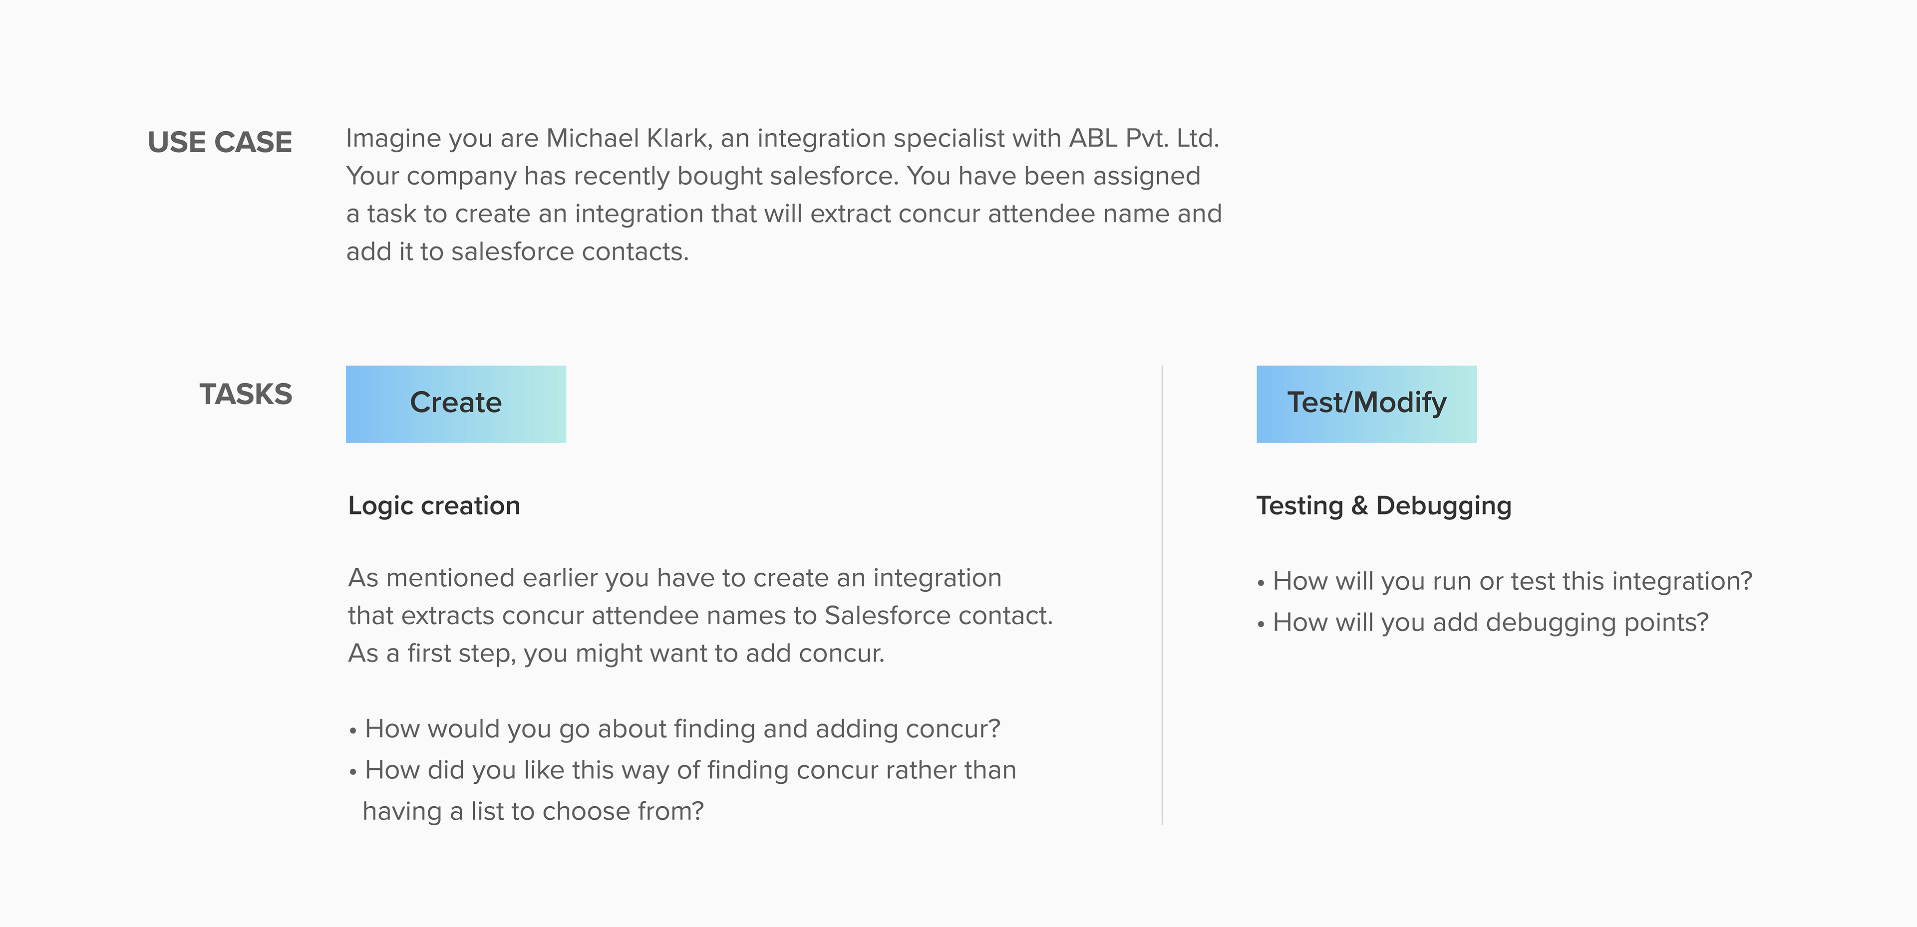The width and height of the screenshot is (1917, 927).
Task: Click the 'a task to create an integration' line
Action: pyautogui.click(x=784, y=214)
